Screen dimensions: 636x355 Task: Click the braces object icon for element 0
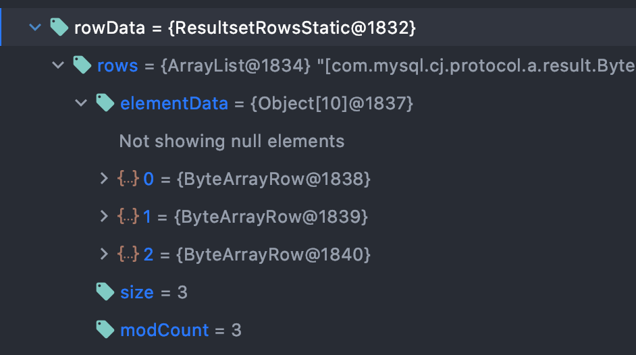(x=128, y=178)
